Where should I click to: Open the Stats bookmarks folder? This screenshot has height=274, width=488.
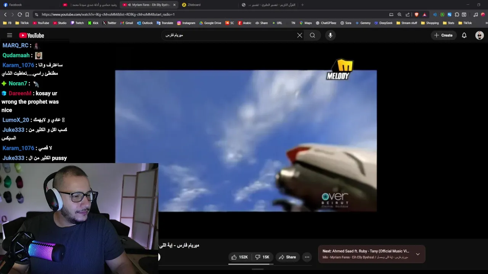coord(448,23)
